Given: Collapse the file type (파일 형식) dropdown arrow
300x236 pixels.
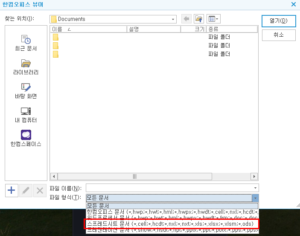Looking at the screenshot, I should (x=255, y=198).
